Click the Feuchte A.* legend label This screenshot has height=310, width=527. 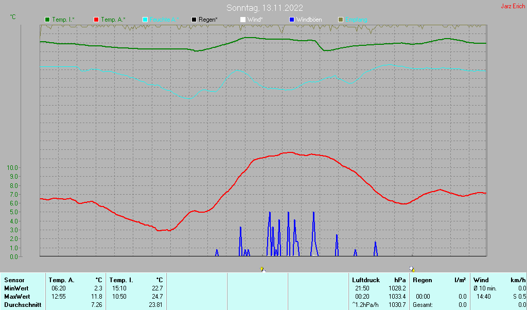pyautogui.click(x=164, y=20)
